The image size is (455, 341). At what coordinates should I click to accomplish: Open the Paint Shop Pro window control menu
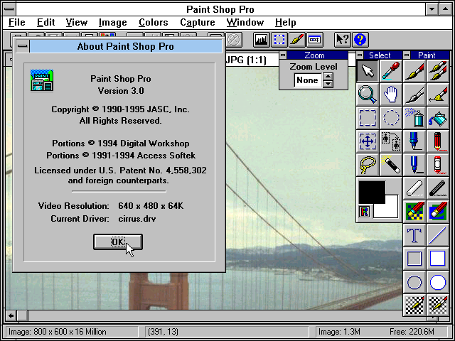(9, 9)
